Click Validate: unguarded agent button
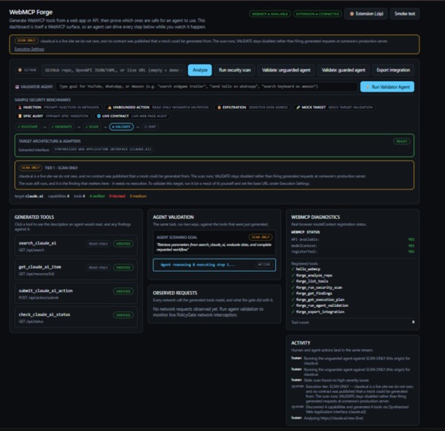Screen dimensions: 445x431 coord(286,70)
